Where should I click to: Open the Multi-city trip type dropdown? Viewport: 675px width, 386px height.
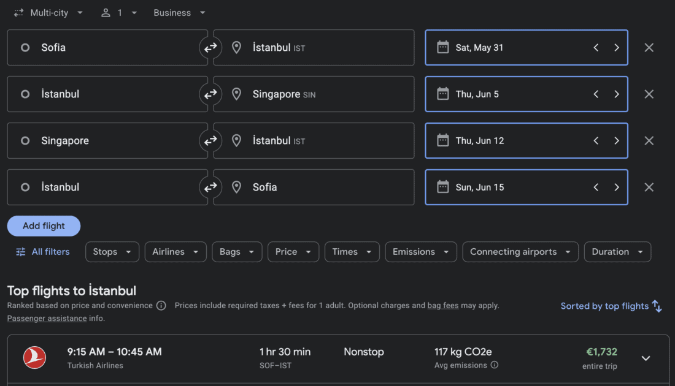point(49,13)
